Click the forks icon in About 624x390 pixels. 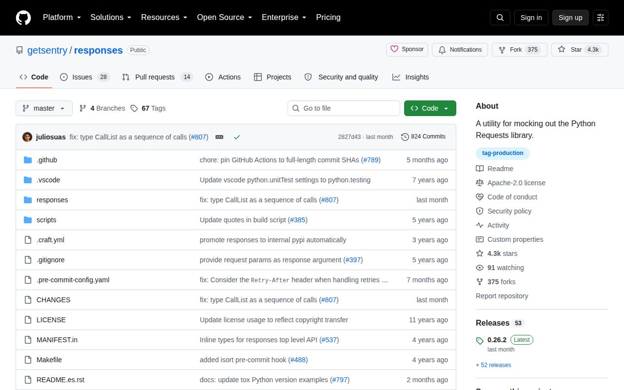point(480,282)
